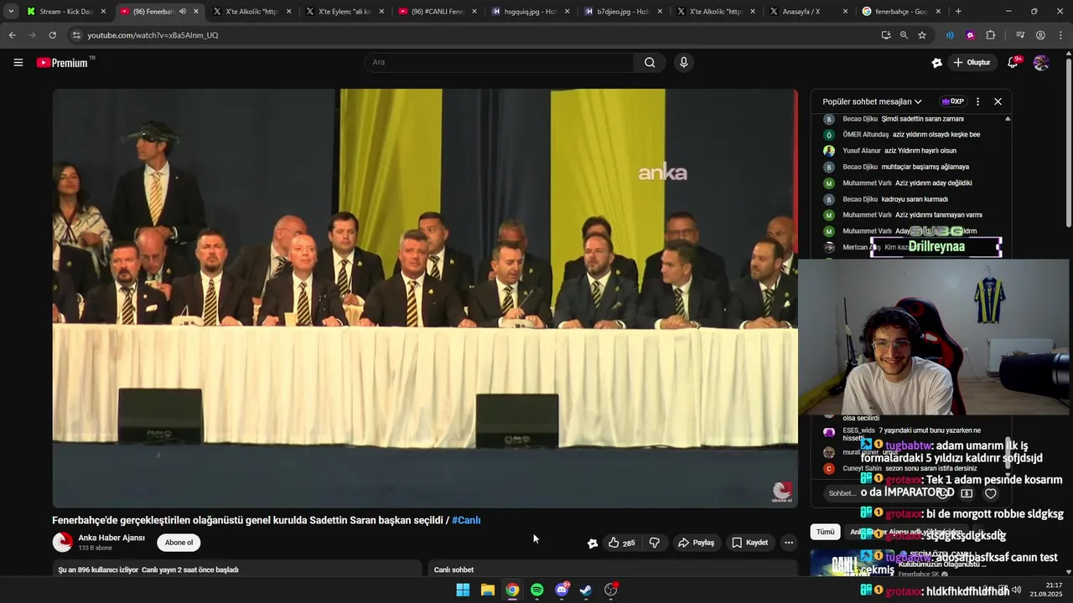This screenshot has width=1073, height=603.
Task: Click the Oluştur create button
Action: [972, 62]
